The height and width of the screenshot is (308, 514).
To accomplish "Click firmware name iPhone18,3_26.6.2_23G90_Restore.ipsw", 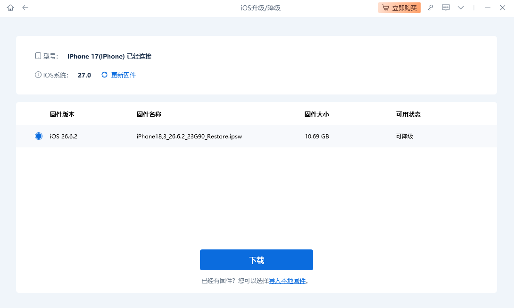I will click(x=189, y=136).
